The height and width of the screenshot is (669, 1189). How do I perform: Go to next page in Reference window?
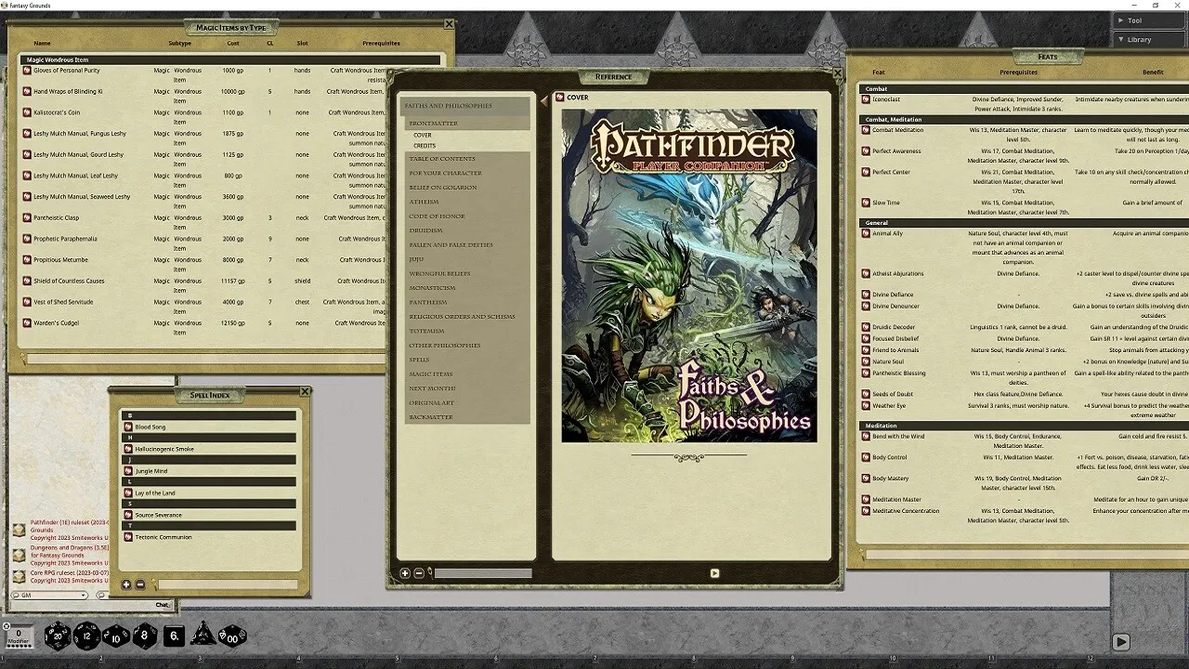click(x=714, y=573)
